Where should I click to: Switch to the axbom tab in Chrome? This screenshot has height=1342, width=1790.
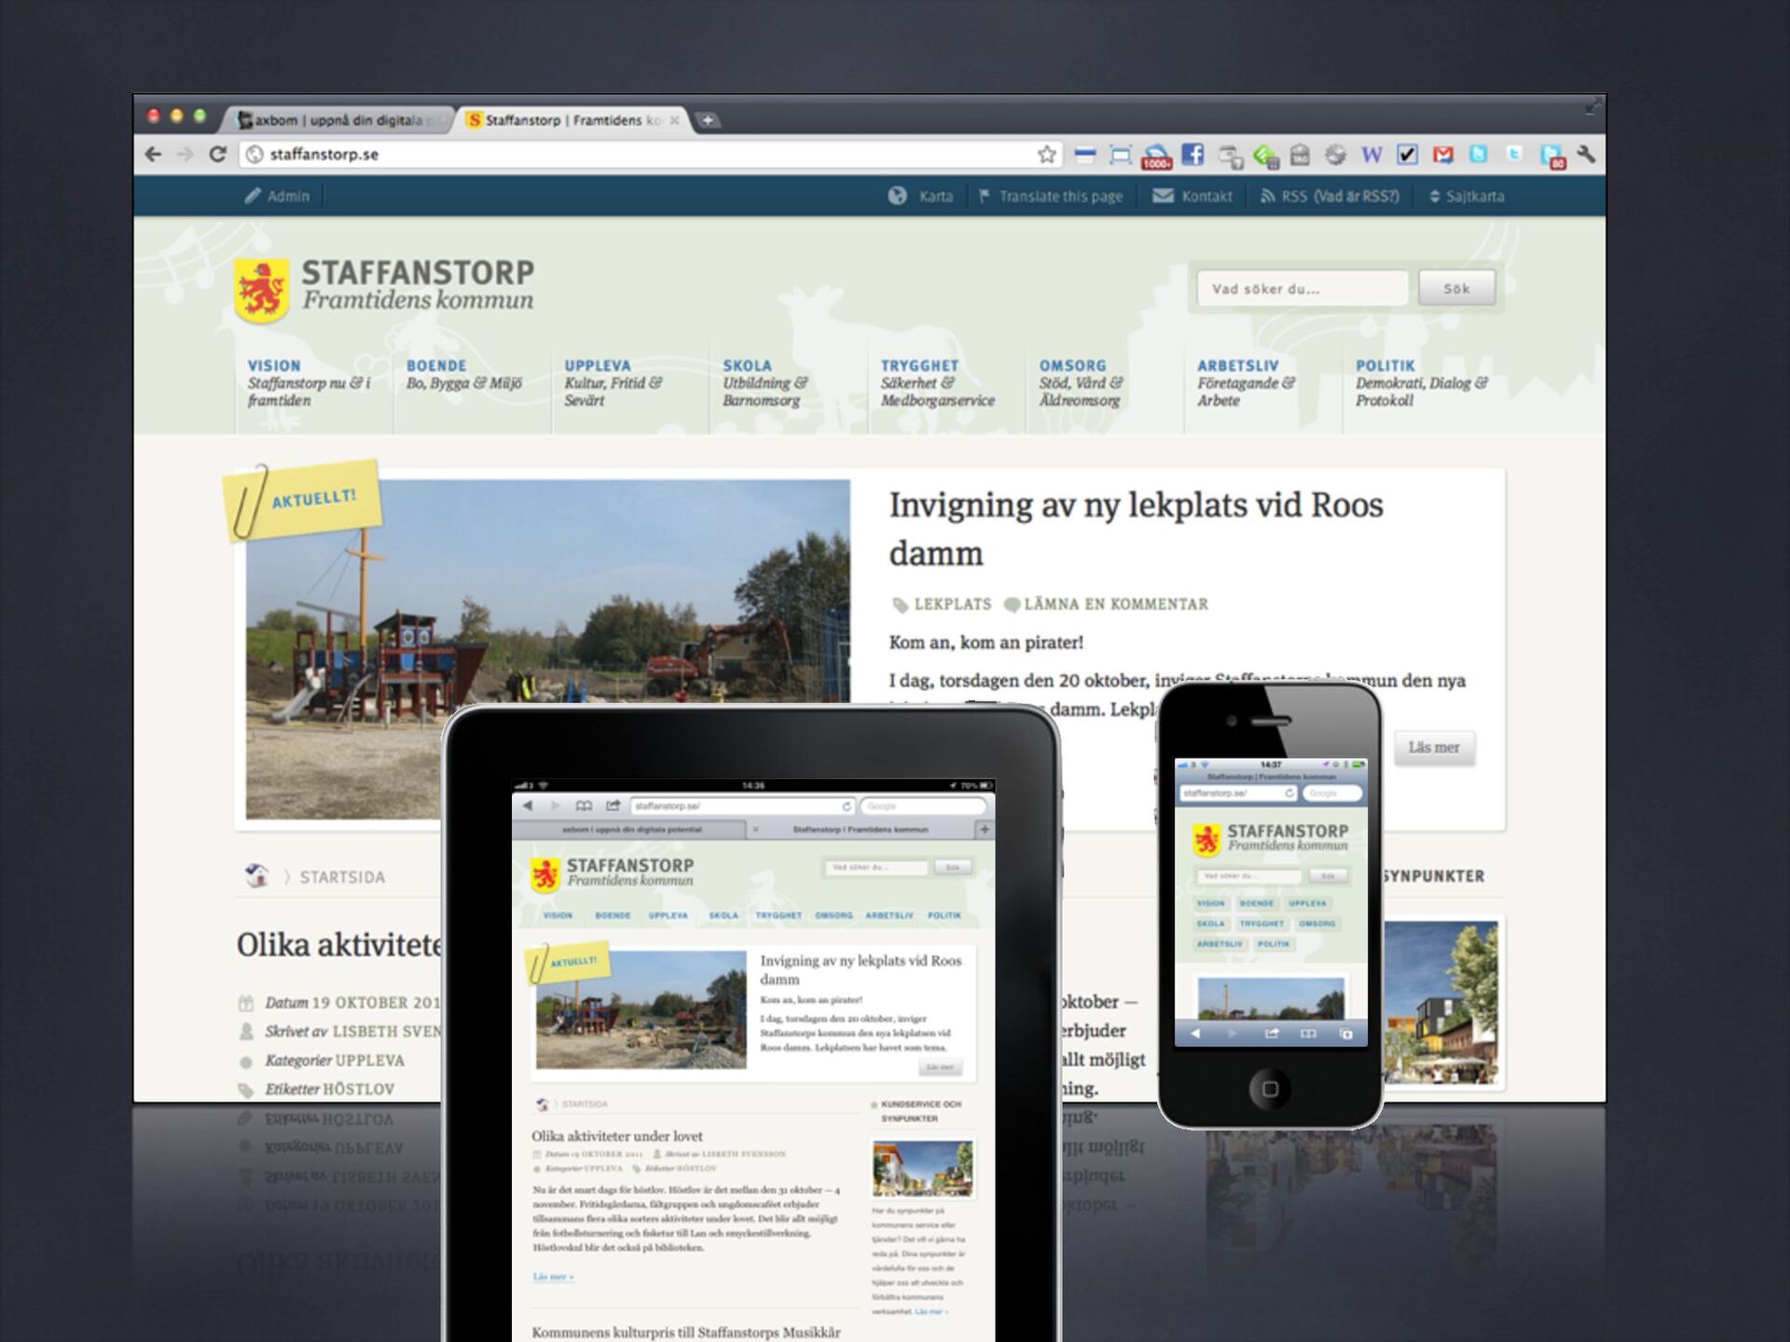(337, 119)
